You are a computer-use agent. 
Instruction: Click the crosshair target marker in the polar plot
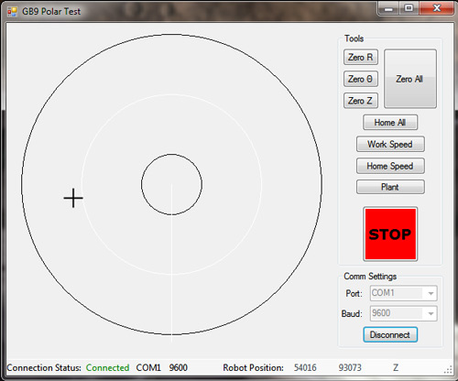click(x=73, y=198)
